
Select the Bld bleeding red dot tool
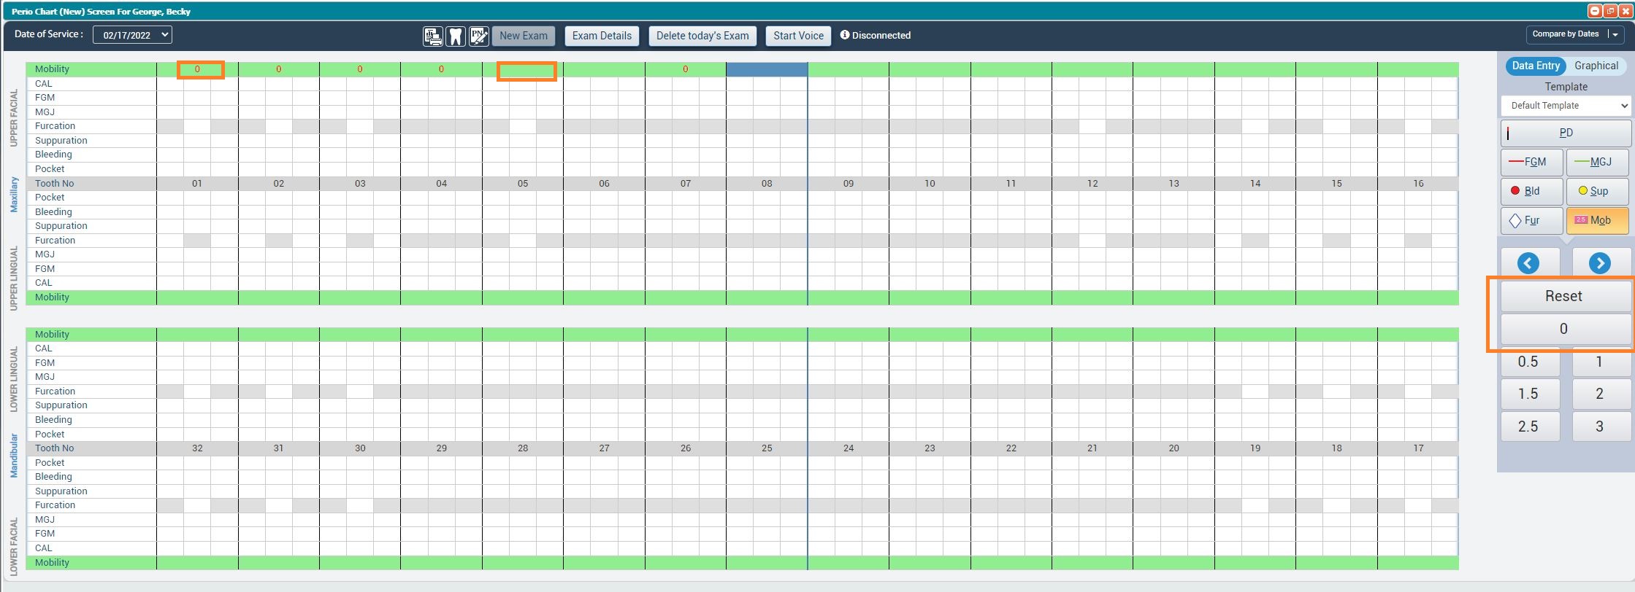1531,191
